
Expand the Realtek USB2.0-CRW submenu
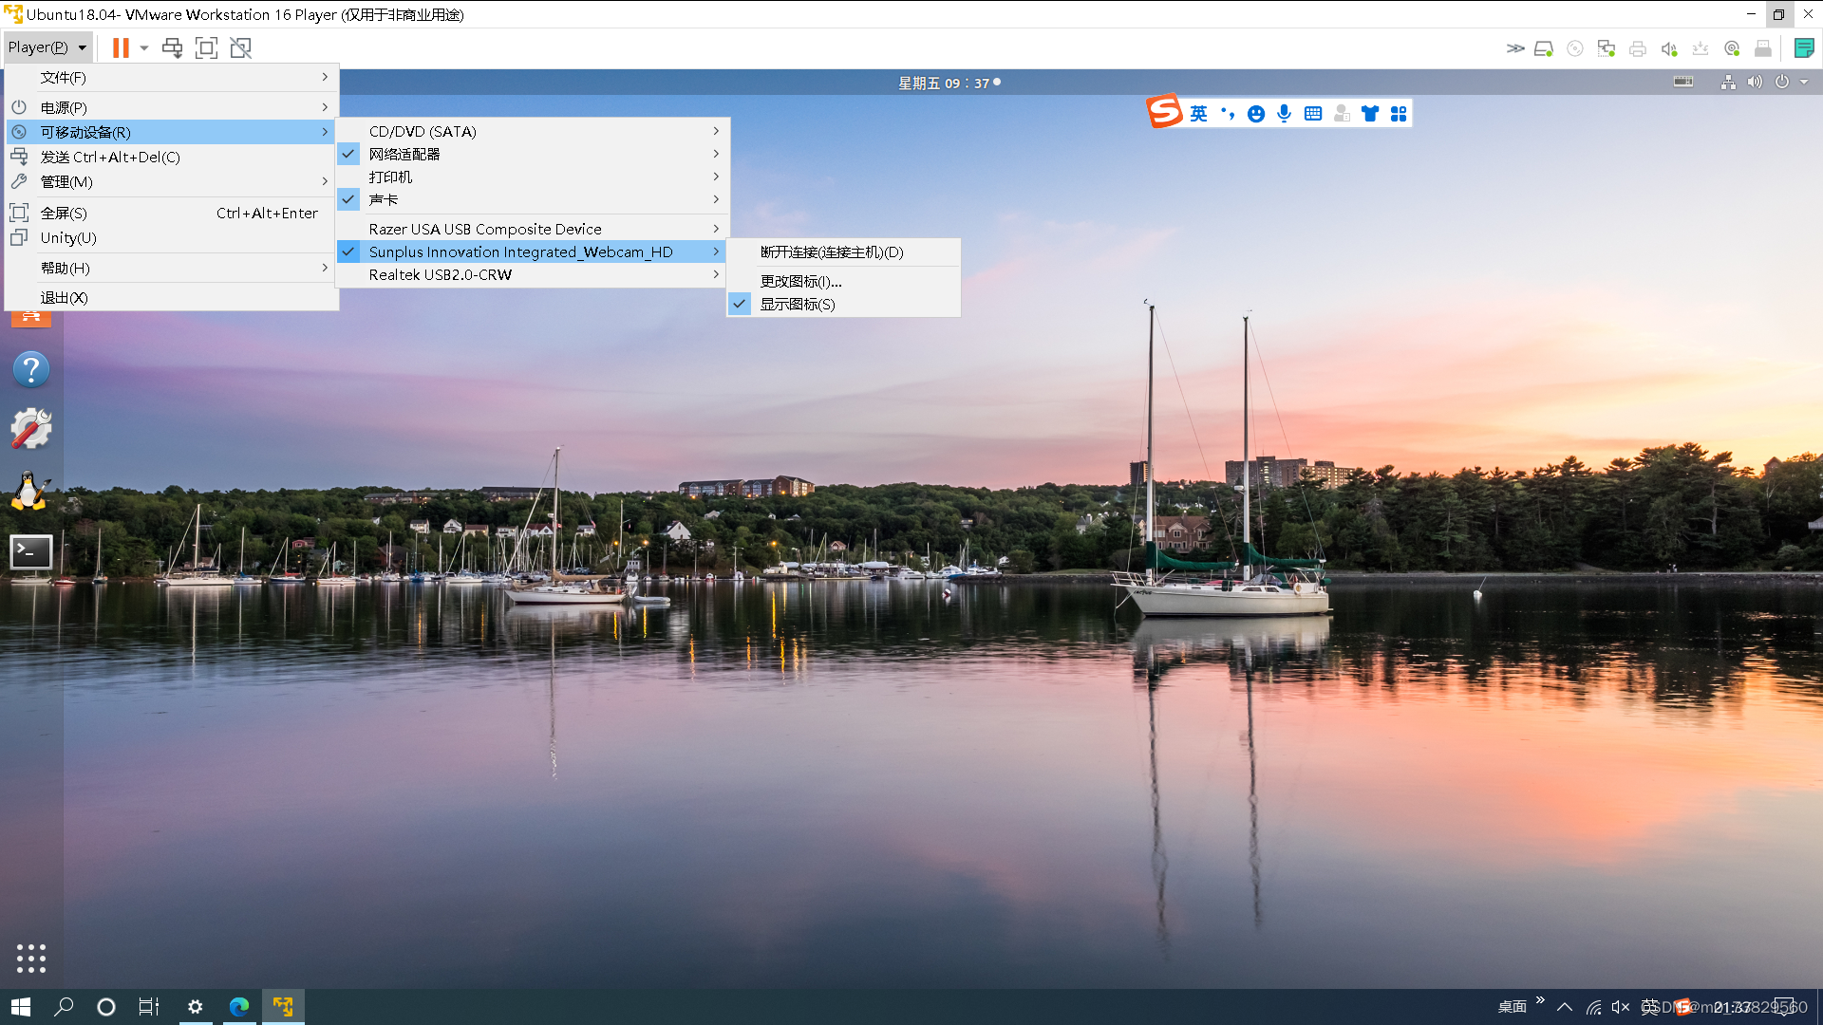point(533,274)
